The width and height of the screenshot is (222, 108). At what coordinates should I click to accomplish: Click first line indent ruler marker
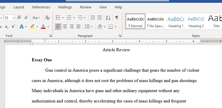tap(45, 41)
